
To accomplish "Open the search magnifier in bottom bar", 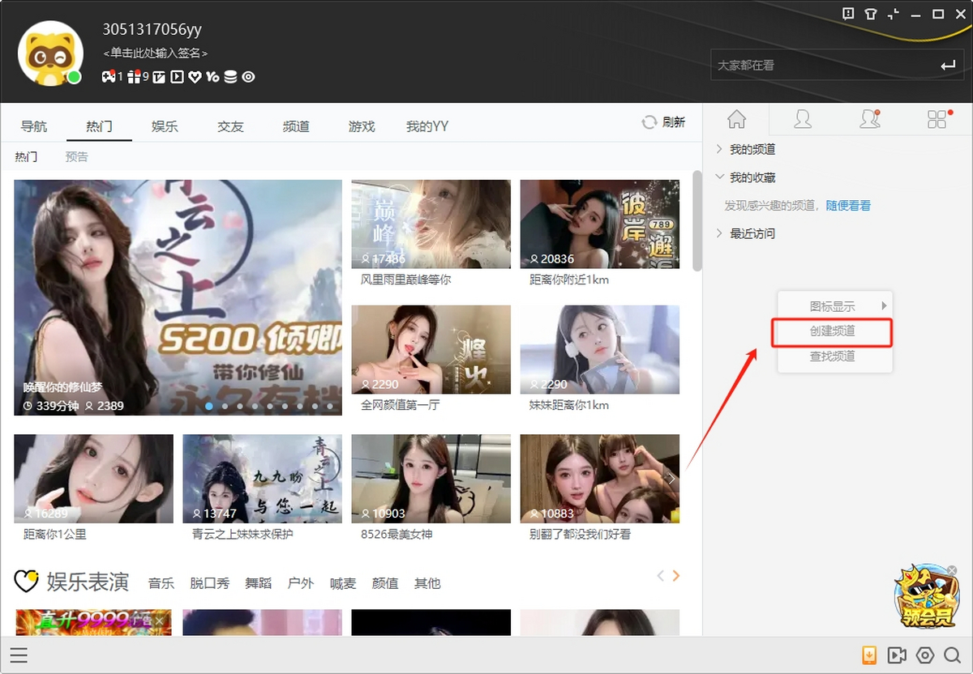I will click(952, 655).
